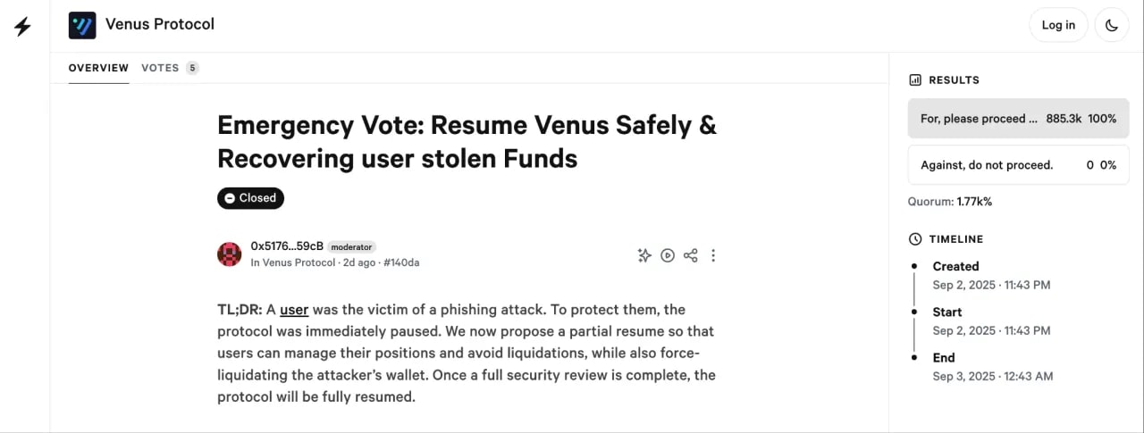The height and width of the screenshot is (433, 1144).
Task: Click the AI sparkle summary icon
Action: [644, 255]
